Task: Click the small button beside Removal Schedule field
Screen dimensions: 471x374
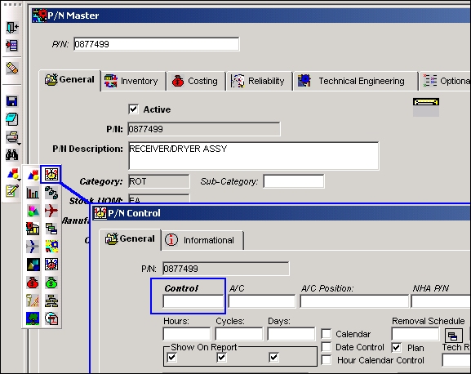Action: [453, 335]
